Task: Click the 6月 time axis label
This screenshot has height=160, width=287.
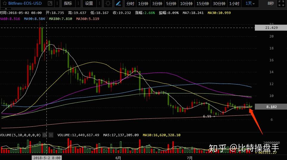Action: pyautogui.click(x=118, y=158)
